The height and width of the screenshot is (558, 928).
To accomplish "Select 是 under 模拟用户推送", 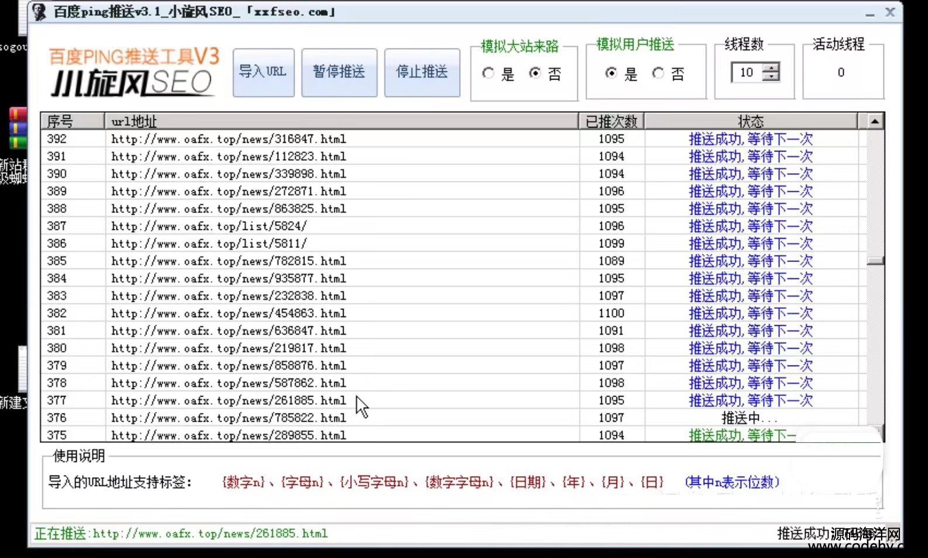I will point(611,74).
